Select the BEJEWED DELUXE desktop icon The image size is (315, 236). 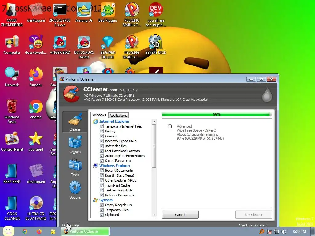(x=108, y=47)
